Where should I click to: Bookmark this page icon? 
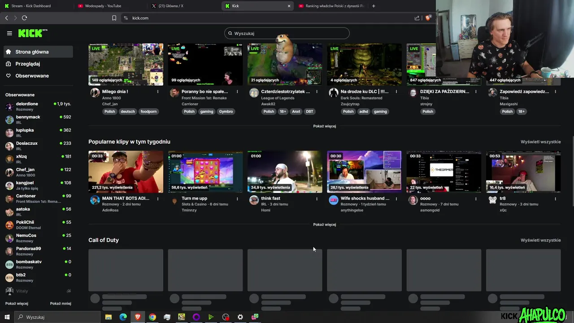pyautogui.click(x=114, y=18)
